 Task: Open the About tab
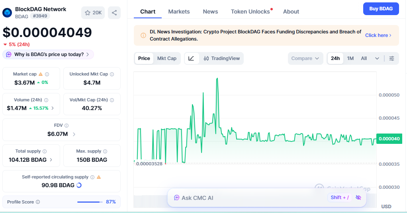[291, 12]
